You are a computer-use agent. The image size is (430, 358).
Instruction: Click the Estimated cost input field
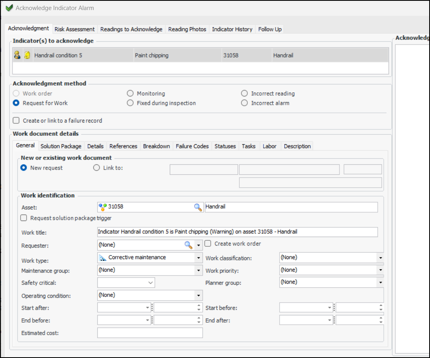point(150,333)
